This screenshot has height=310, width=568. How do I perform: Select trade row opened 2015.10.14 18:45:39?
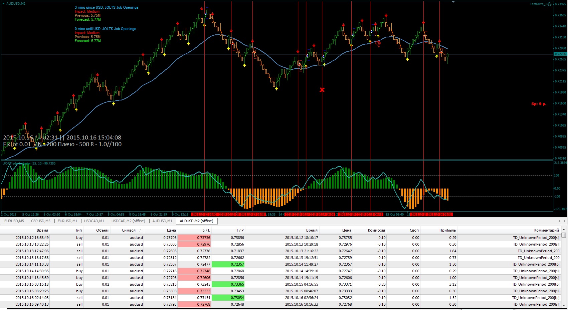(280, 278)
